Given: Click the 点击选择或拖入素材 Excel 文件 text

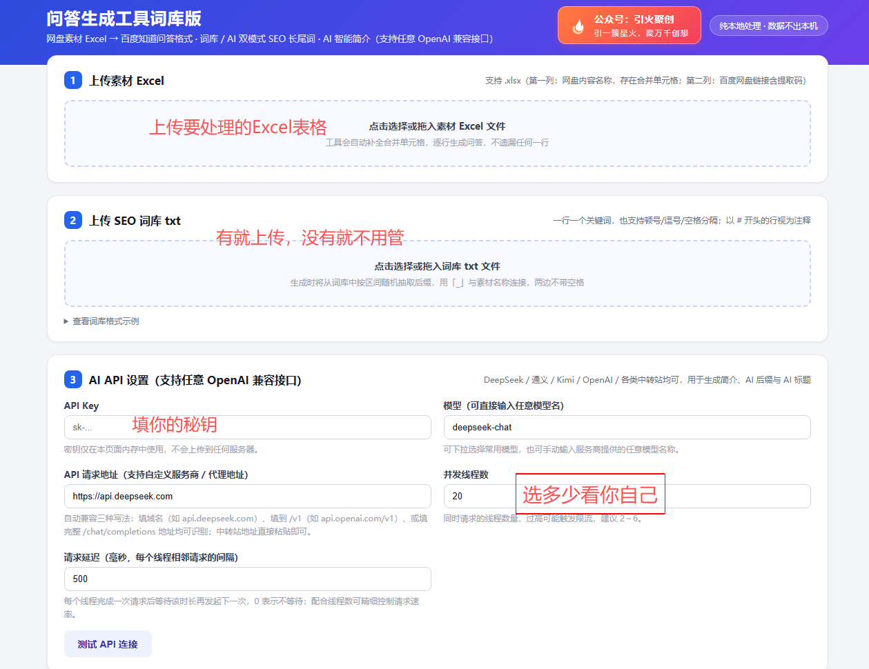Looking at the screenshot, I should [437, 126].
